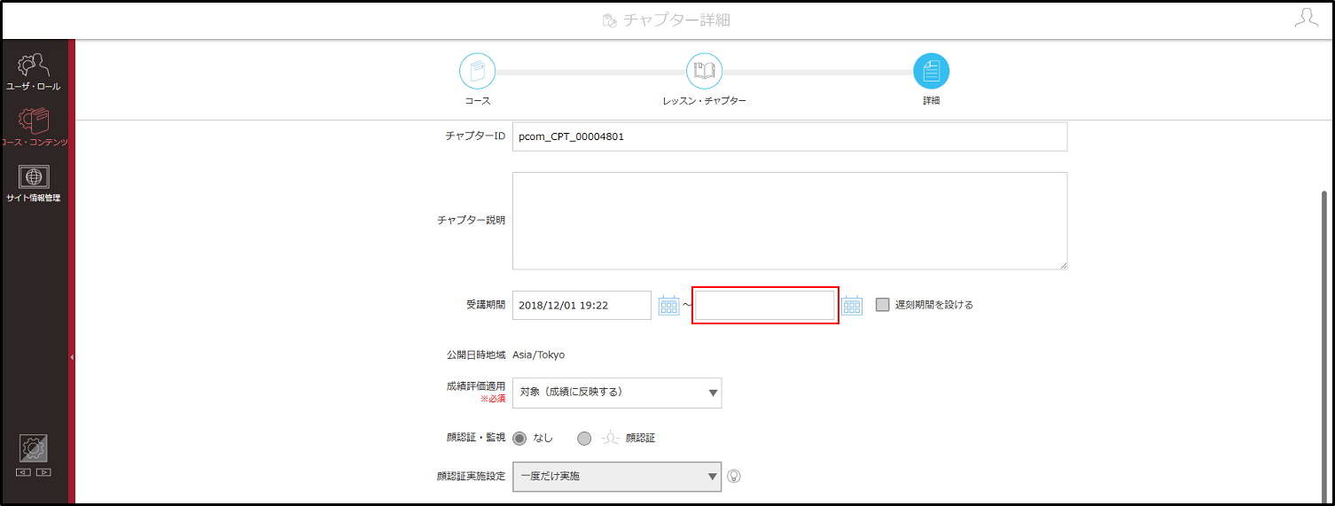Collapse the sidebar with the small arrow handle

72,356
